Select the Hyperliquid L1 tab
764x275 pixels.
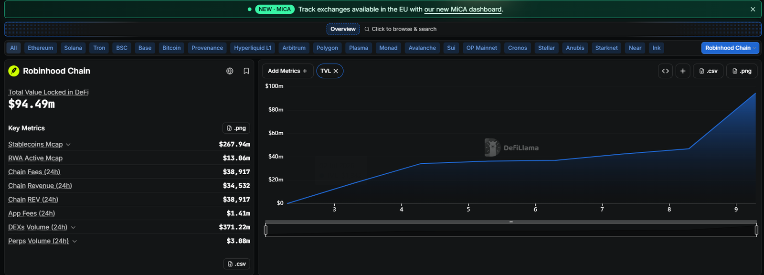[x=253, y=48]
